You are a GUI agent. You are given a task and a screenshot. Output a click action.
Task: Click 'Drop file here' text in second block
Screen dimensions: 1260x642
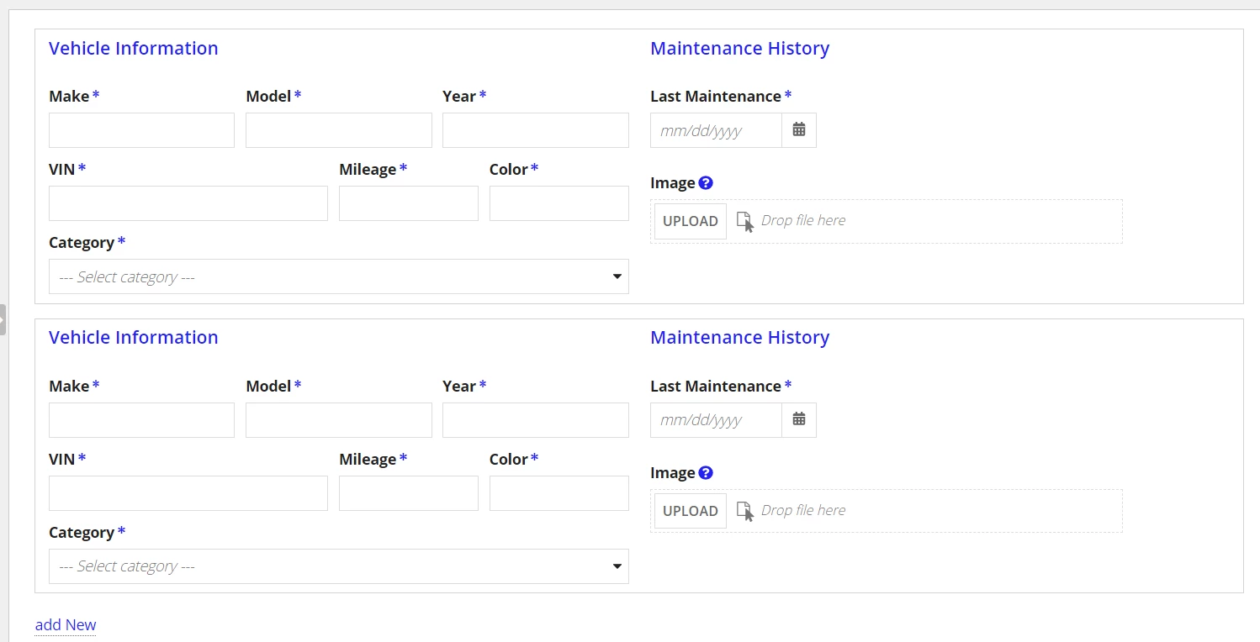(803, 510)
